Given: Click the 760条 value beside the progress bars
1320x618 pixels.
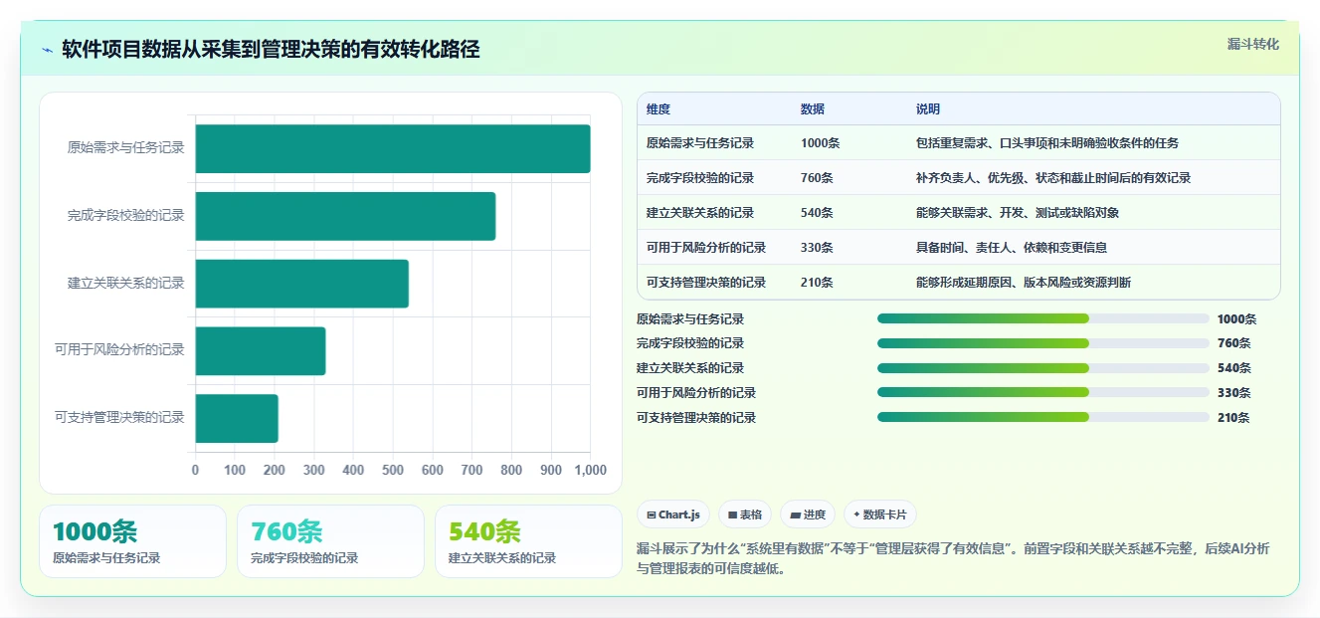Looking at the screenshot, I should pos(1234,343).
